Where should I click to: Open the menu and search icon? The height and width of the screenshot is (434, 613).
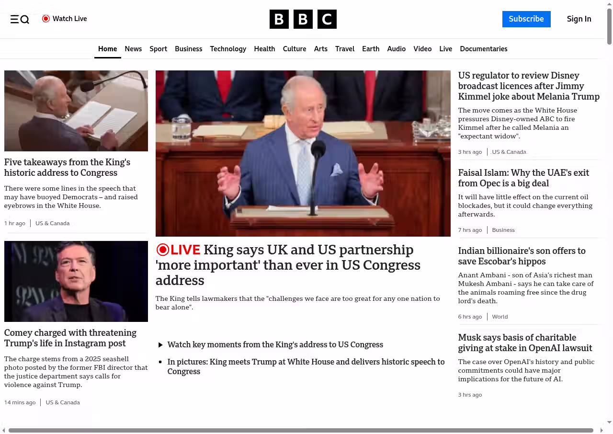pyautogui.click(x=20, y=19)
